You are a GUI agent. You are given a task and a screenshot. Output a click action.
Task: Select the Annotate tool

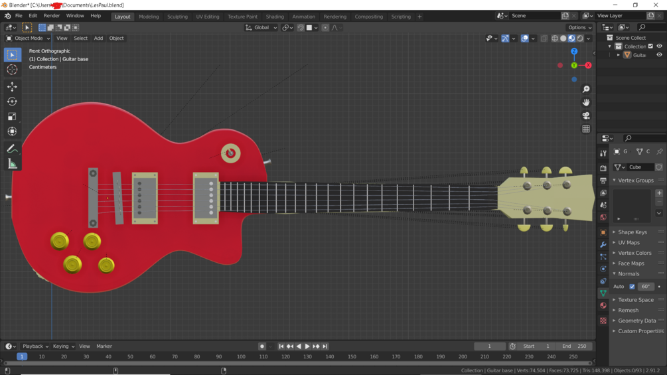point(13,149)
